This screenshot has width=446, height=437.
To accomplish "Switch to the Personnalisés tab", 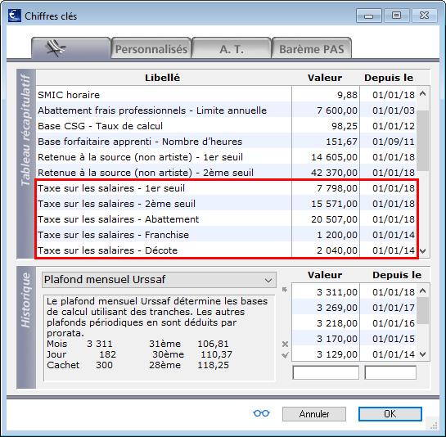I will coord(151,48).
